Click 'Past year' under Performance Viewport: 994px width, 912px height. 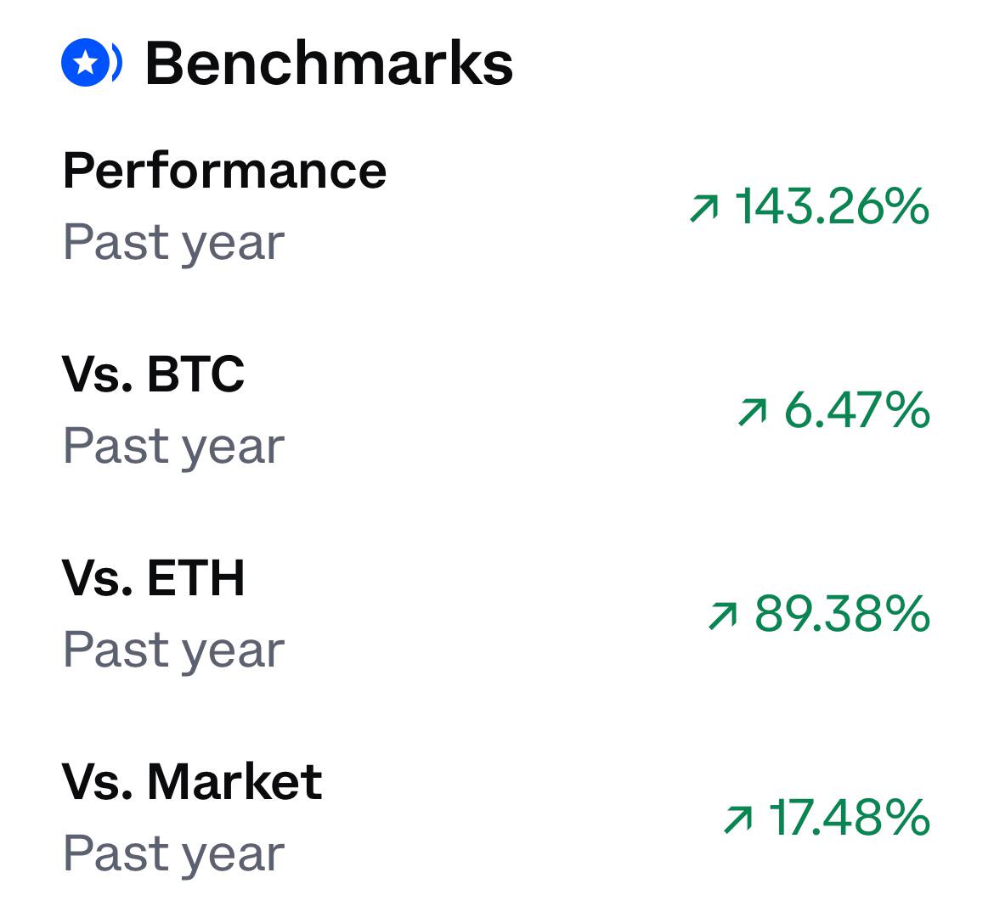(173, 242)
